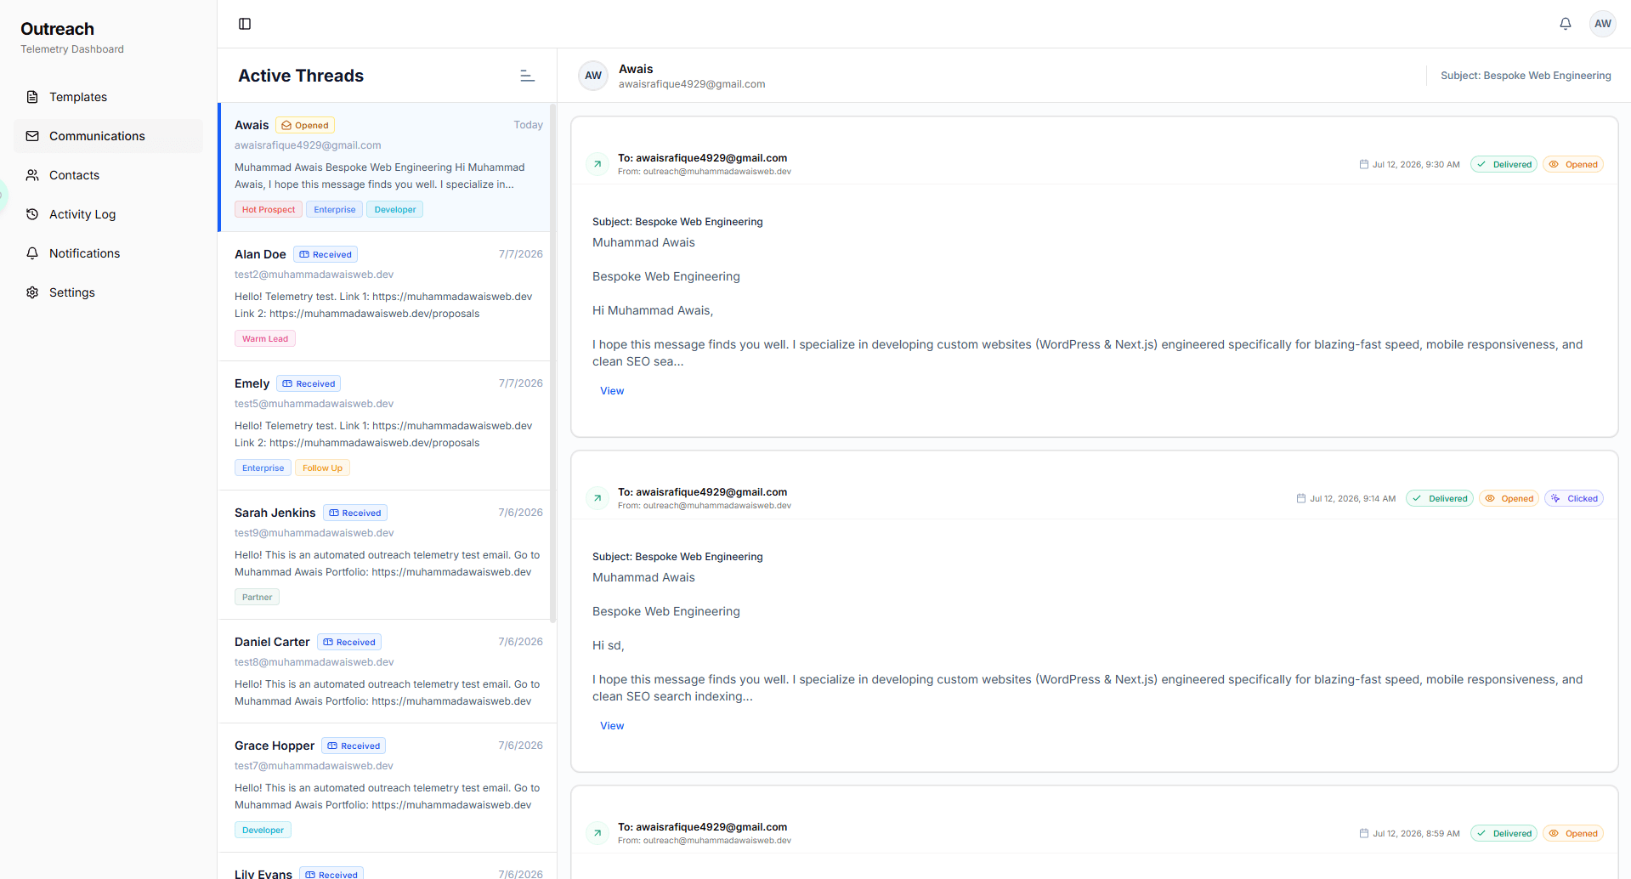Open the Activity Log page
This screenshot has width=1631, height=879.
coord(108,214)
